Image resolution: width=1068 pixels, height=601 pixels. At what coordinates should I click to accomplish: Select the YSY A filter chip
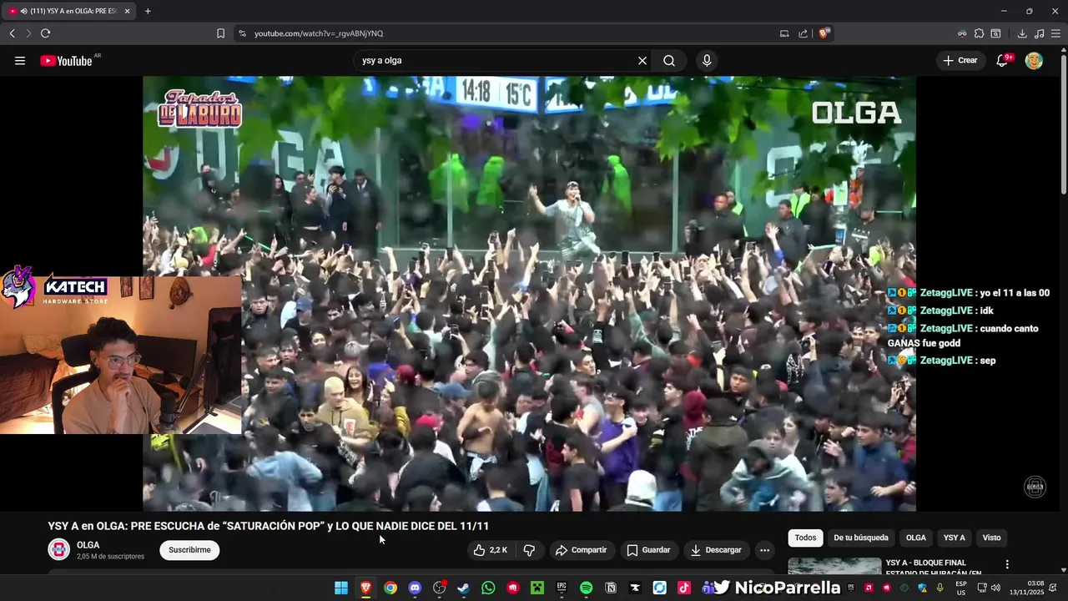pos(955,538)
